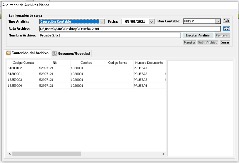Expand the Fecha date picker
The image size is (239, 163).
click(151, 21)
